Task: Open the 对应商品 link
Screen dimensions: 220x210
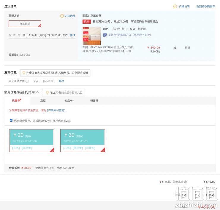Action: 70,16
